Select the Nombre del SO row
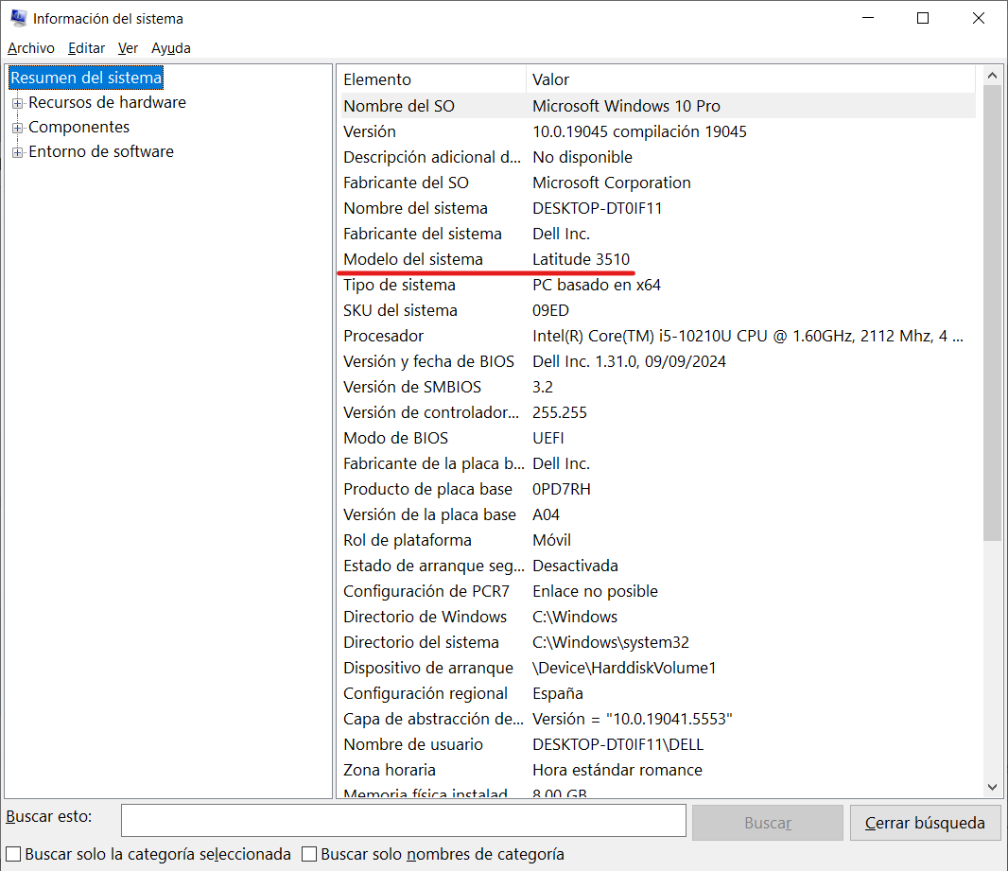The image size is (1008, 871). [657, 106]
